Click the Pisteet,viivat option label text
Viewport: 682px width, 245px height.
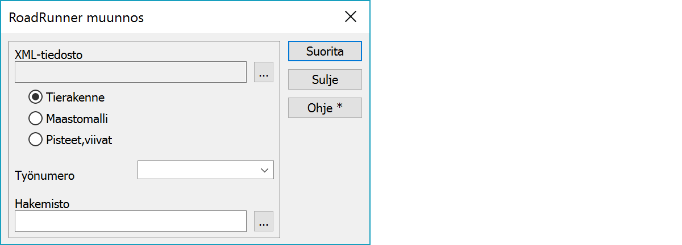79,140
